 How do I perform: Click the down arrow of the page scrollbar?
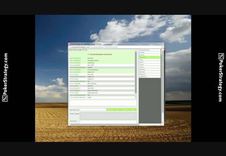tap(163, 123)
